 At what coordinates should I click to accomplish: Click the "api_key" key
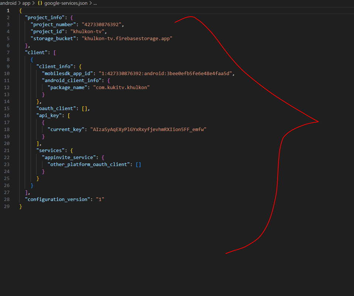click(x=49, y=116)
